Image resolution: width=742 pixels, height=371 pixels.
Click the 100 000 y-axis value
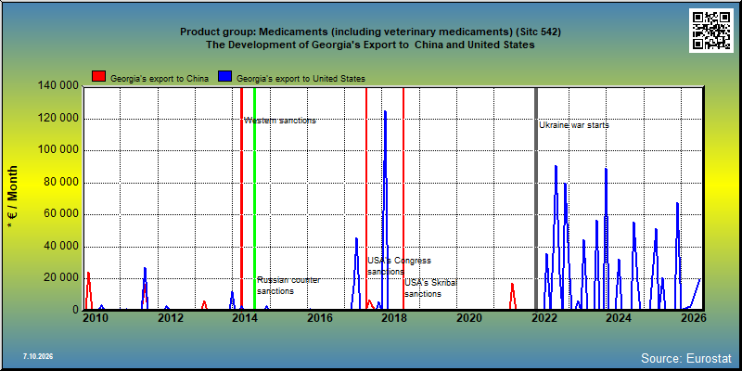pos(58,150)
